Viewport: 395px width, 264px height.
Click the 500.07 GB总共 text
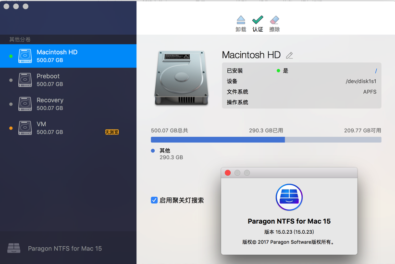click(170, 131)
